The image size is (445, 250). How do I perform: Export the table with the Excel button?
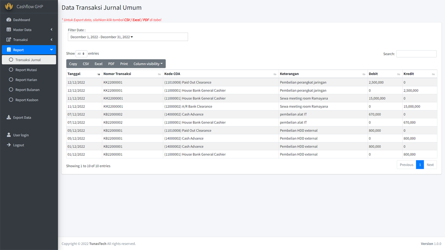(x=98, y=64)
